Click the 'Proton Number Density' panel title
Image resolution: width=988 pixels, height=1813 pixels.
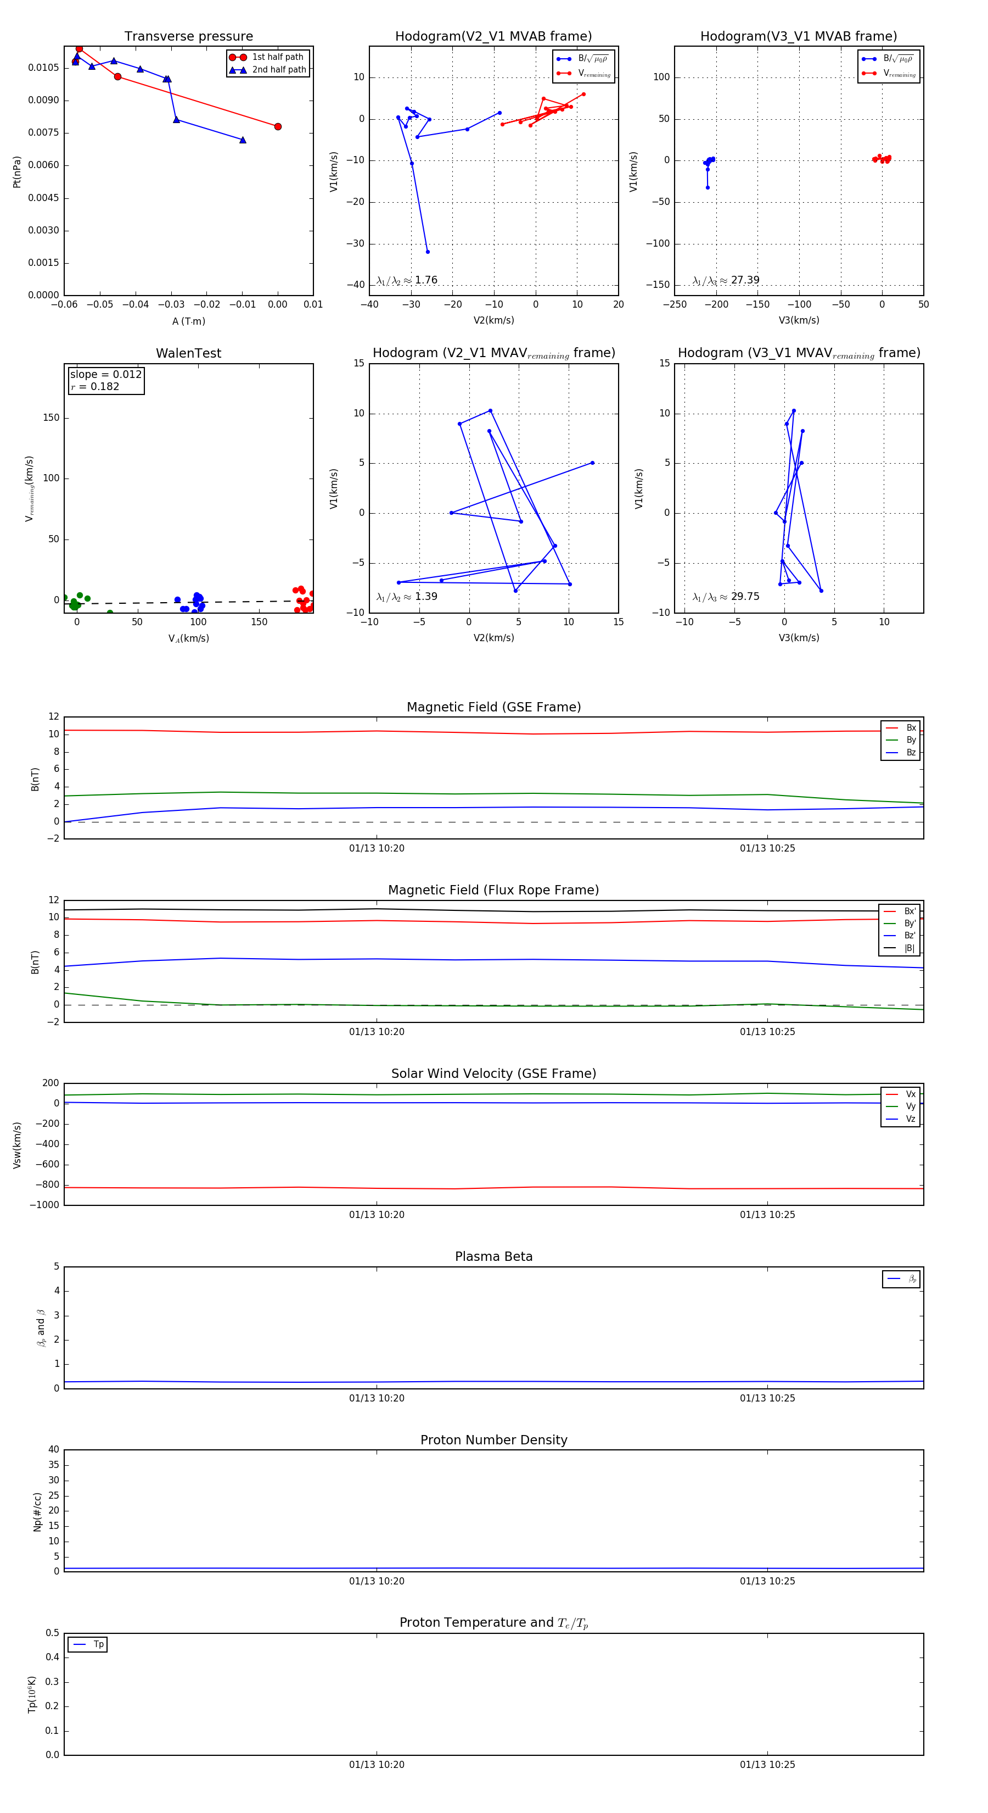[x=493, y=1440]
